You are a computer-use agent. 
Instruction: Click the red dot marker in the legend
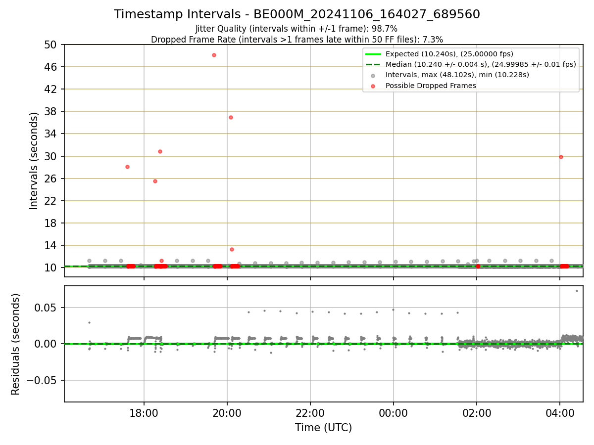tap(373, 86)
